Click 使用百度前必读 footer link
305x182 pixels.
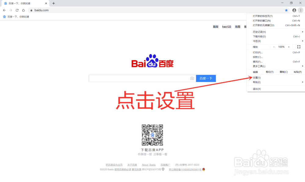click(x=123, y=170)
